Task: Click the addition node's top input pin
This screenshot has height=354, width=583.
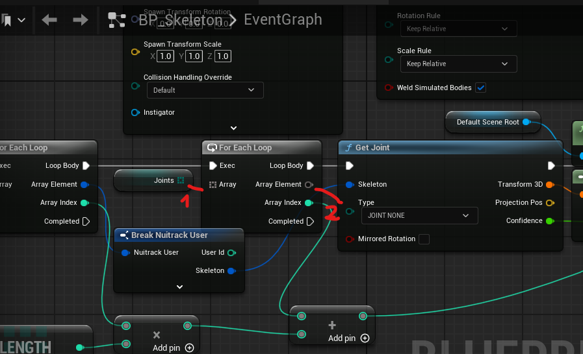Action: (x=302, y=316)
